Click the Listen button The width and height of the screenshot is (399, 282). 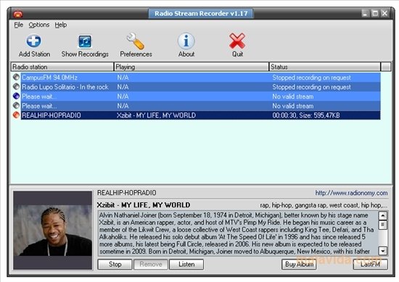tap(186, 265)
